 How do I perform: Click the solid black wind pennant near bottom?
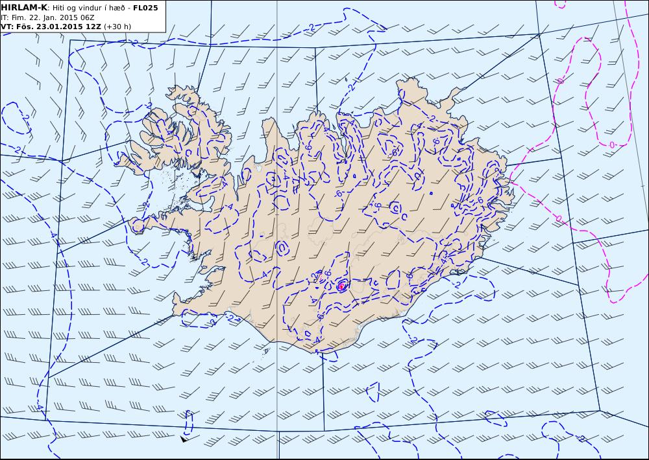184,439
